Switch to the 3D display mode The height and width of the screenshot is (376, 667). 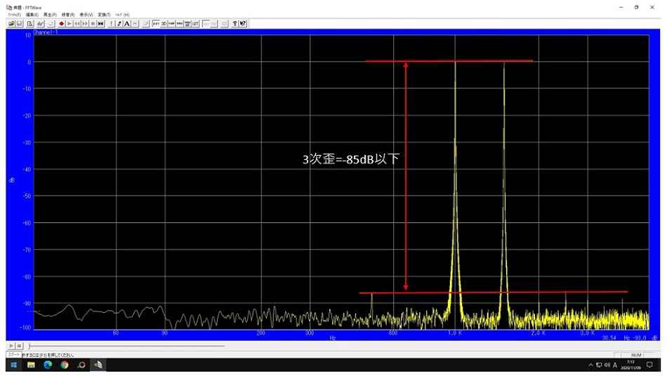pyautogui.click(x=164, y=23)
